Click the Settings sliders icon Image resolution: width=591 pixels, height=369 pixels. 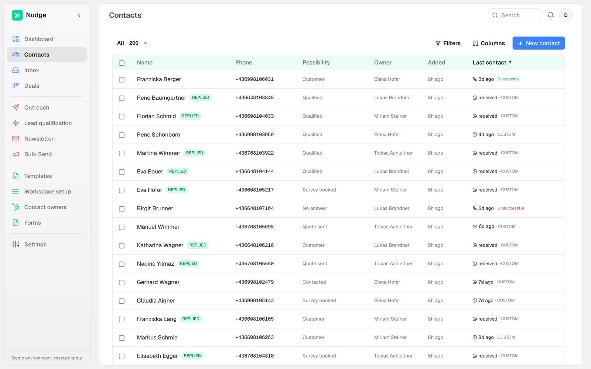(16, 244)
